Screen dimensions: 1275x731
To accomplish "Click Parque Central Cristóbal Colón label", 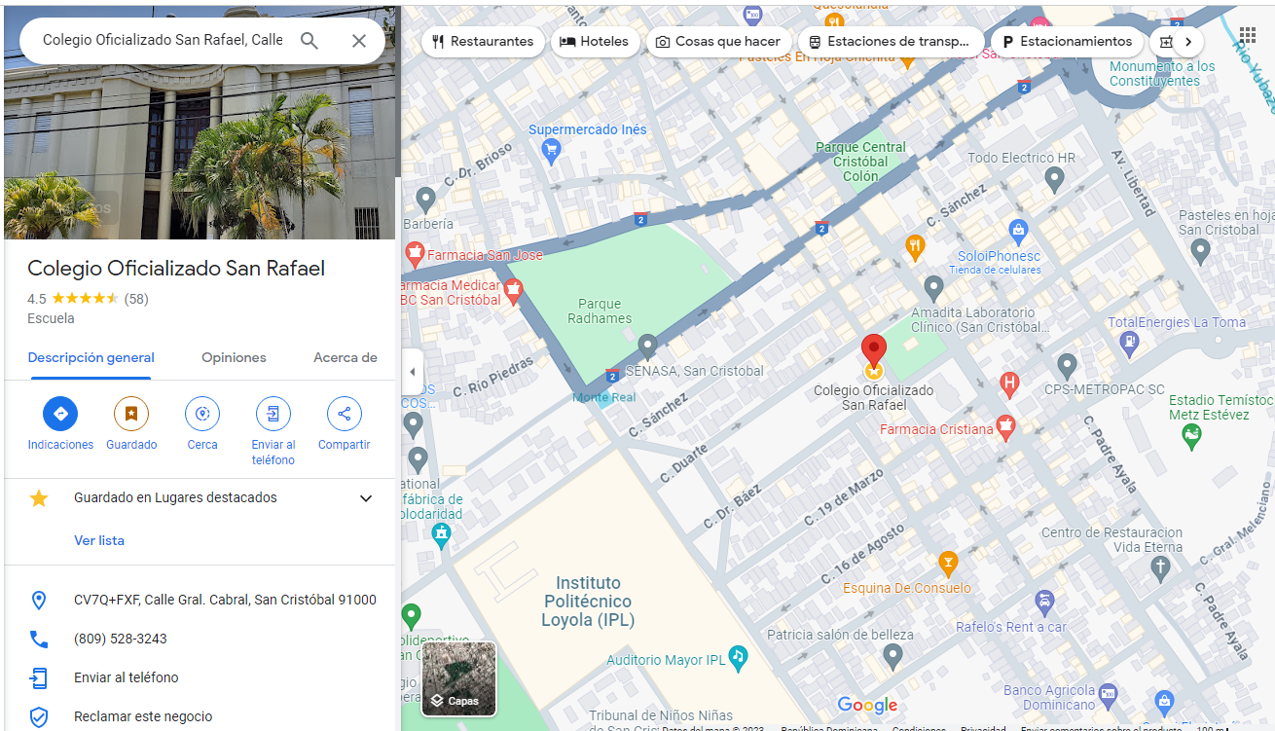I will (x=860, y=162).
